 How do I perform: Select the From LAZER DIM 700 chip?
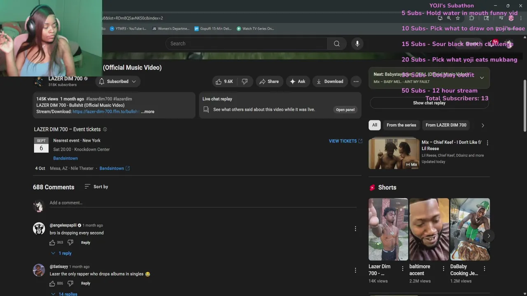click(446, 125)
